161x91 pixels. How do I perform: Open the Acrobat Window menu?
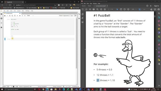[95, 3]
